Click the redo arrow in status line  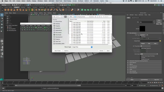(x=20, y=5)
